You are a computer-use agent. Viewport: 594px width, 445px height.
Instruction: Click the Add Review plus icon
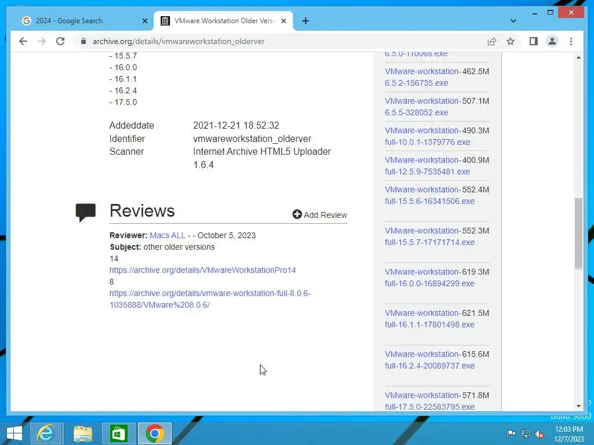click(297, 214)
